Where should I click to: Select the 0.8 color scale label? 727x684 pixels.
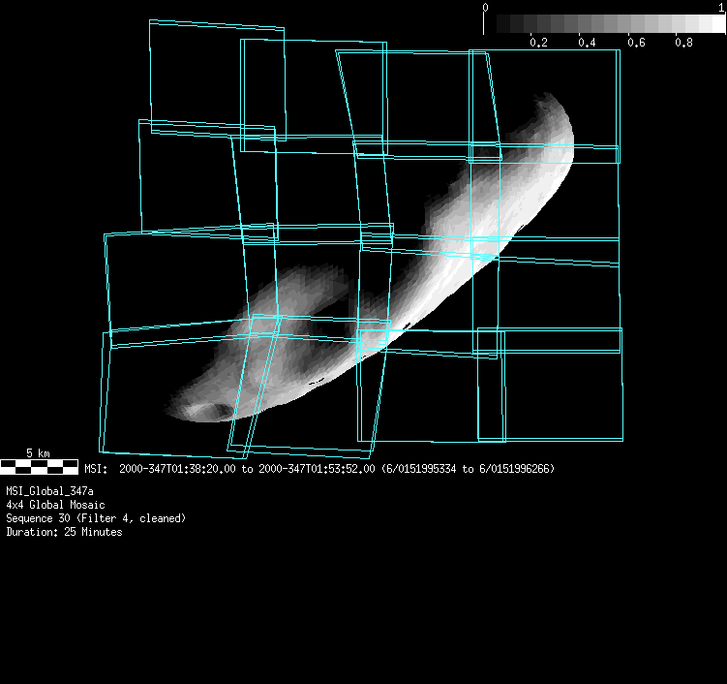pyautogui.click(x=683, y=43)
